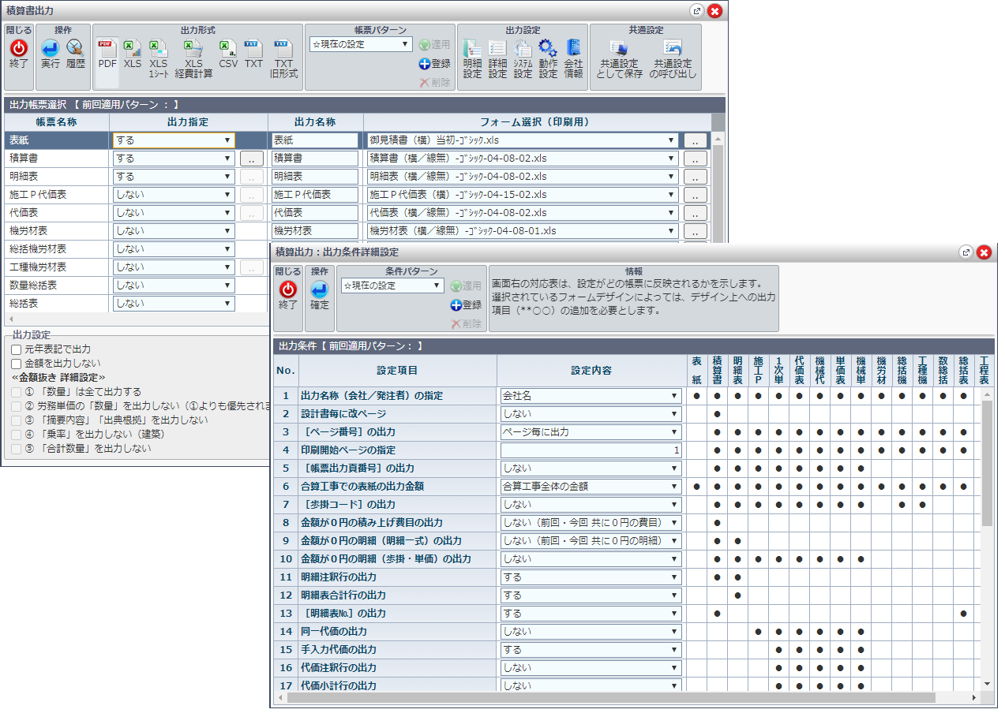The image size is (1005, 713).
Task: Click '..' browse button for 表紙 form
Action: [696, 140]
